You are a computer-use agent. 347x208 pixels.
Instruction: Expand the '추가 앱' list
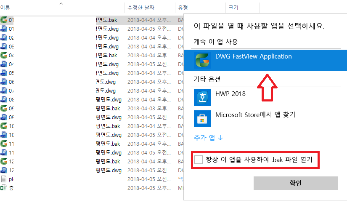[209, 137]
